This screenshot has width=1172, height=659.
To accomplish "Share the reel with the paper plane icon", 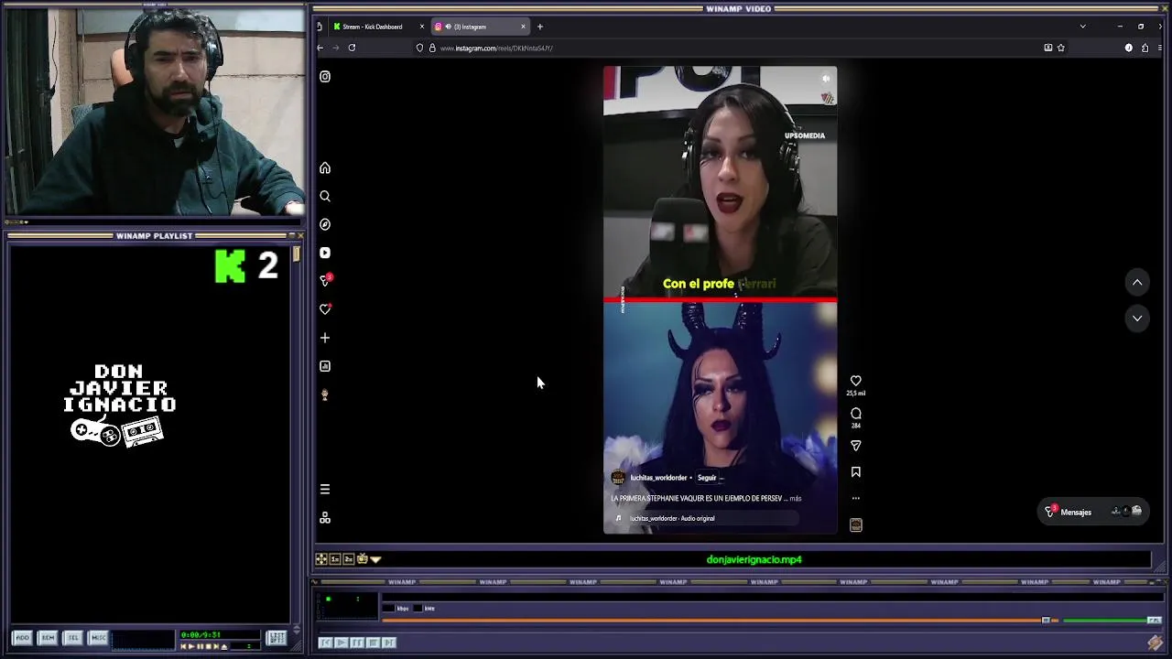I will (x=856, y=446).
